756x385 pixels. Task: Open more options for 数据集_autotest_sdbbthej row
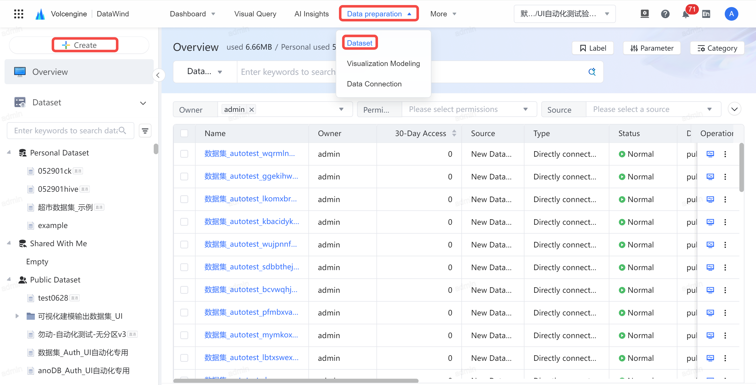[x=725, y=267]
